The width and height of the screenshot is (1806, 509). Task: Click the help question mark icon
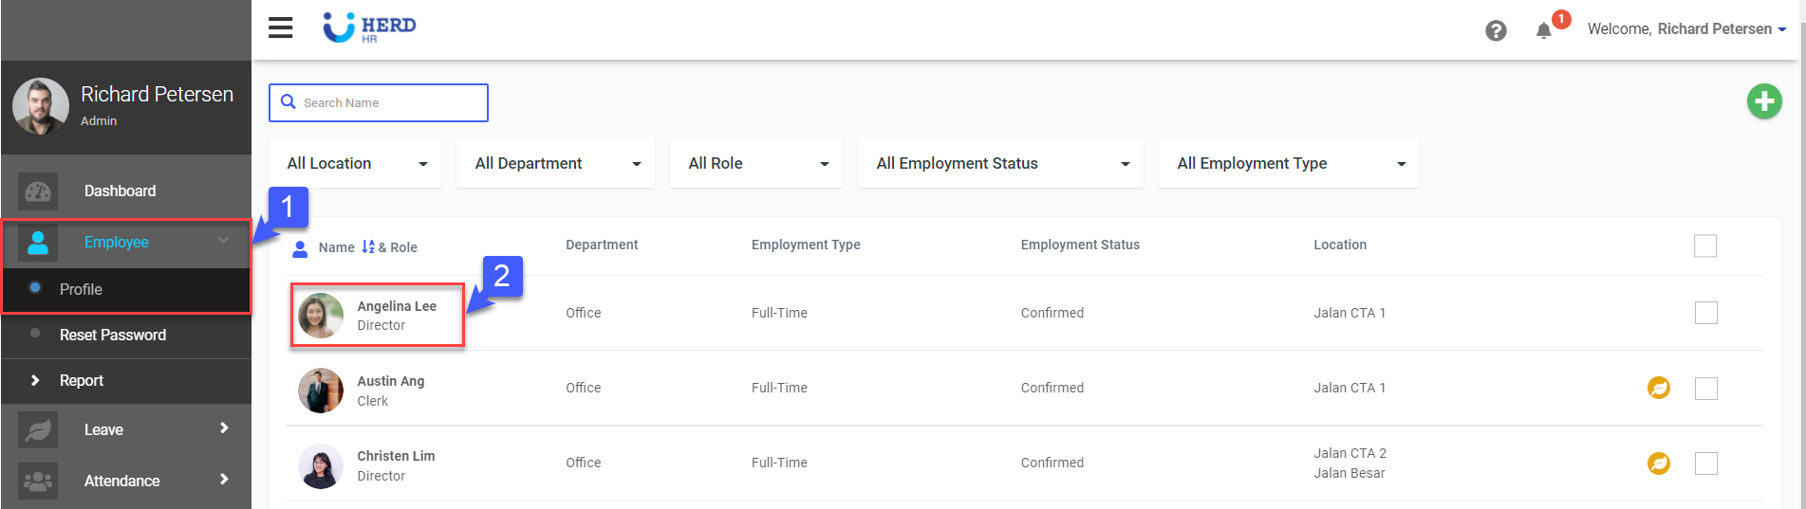[x=1496, y=30]
